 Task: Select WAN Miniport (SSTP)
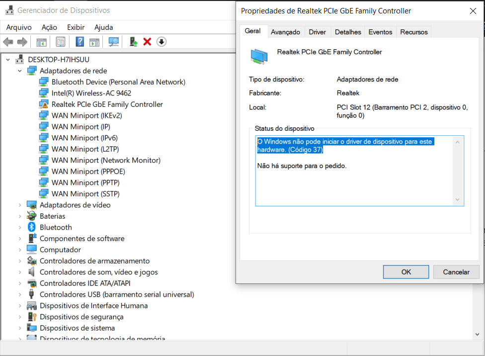pos(85,193)
